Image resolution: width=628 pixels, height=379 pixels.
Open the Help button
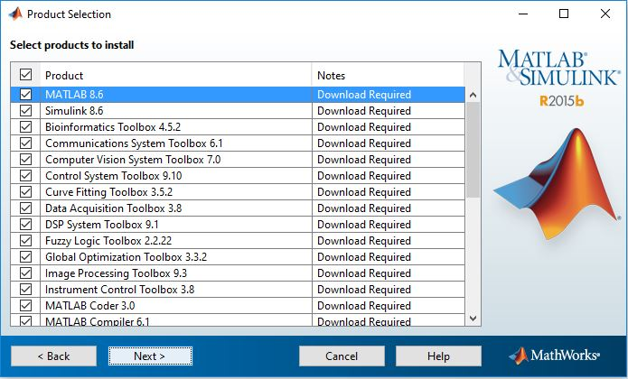438,356
